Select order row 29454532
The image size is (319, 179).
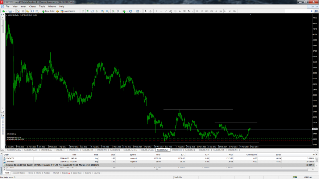point(159,158)
